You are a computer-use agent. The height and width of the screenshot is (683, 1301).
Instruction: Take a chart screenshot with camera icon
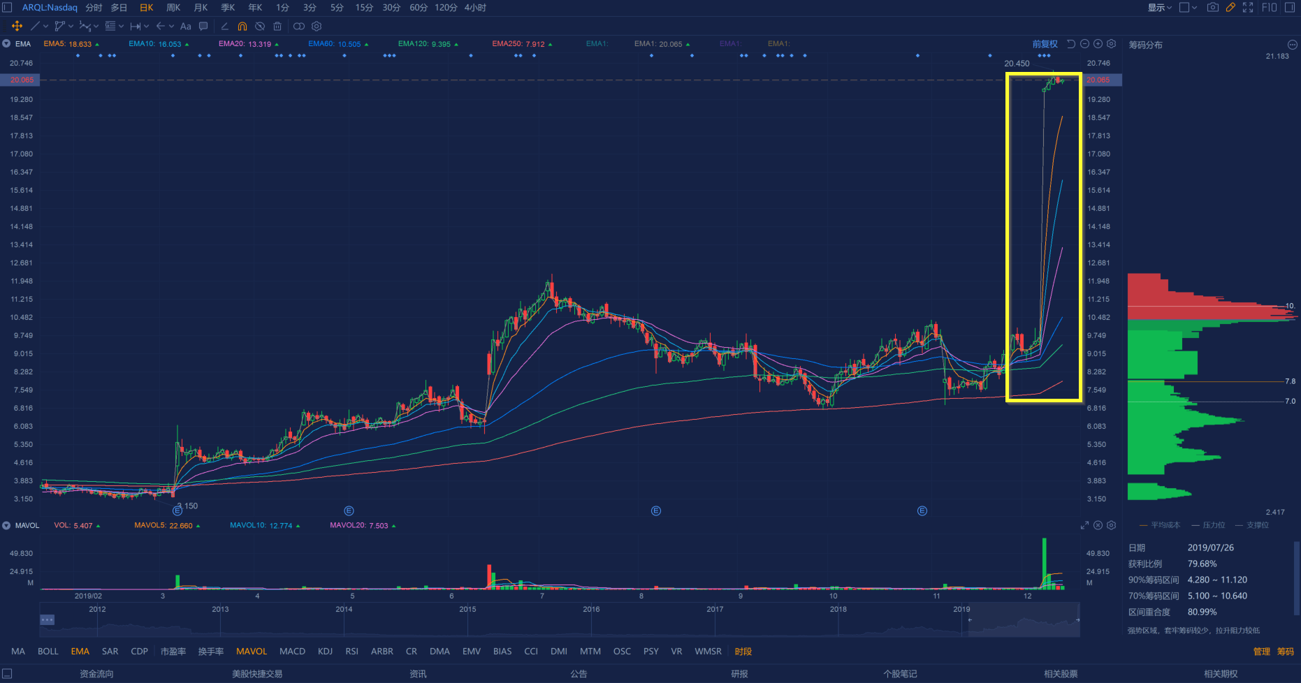[1213, 7]
